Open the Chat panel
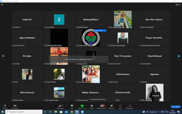Screen dimensions: 182x114 72,106
